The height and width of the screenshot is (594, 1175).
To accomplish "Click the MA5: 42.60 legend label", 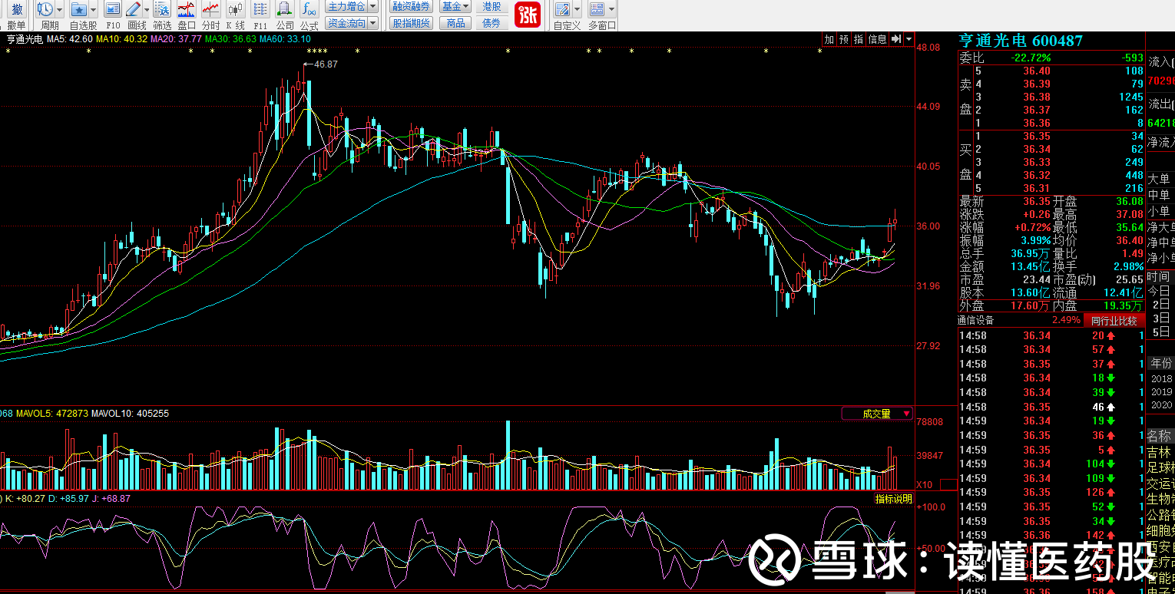I will (70, 39).
